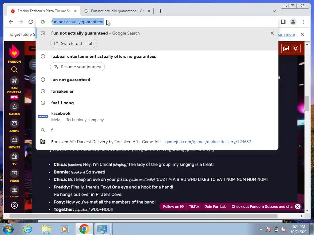This screenshot has width=314, height=235.
Task: Open Windows Media Player on taskbar
Action: (x=65, y=229)
